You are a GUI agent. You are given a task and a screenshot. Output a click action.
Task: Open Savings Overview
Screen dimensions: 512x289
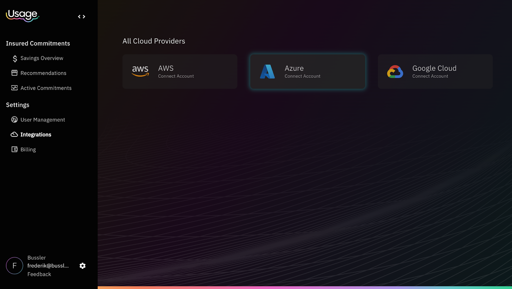pos(42,58)
